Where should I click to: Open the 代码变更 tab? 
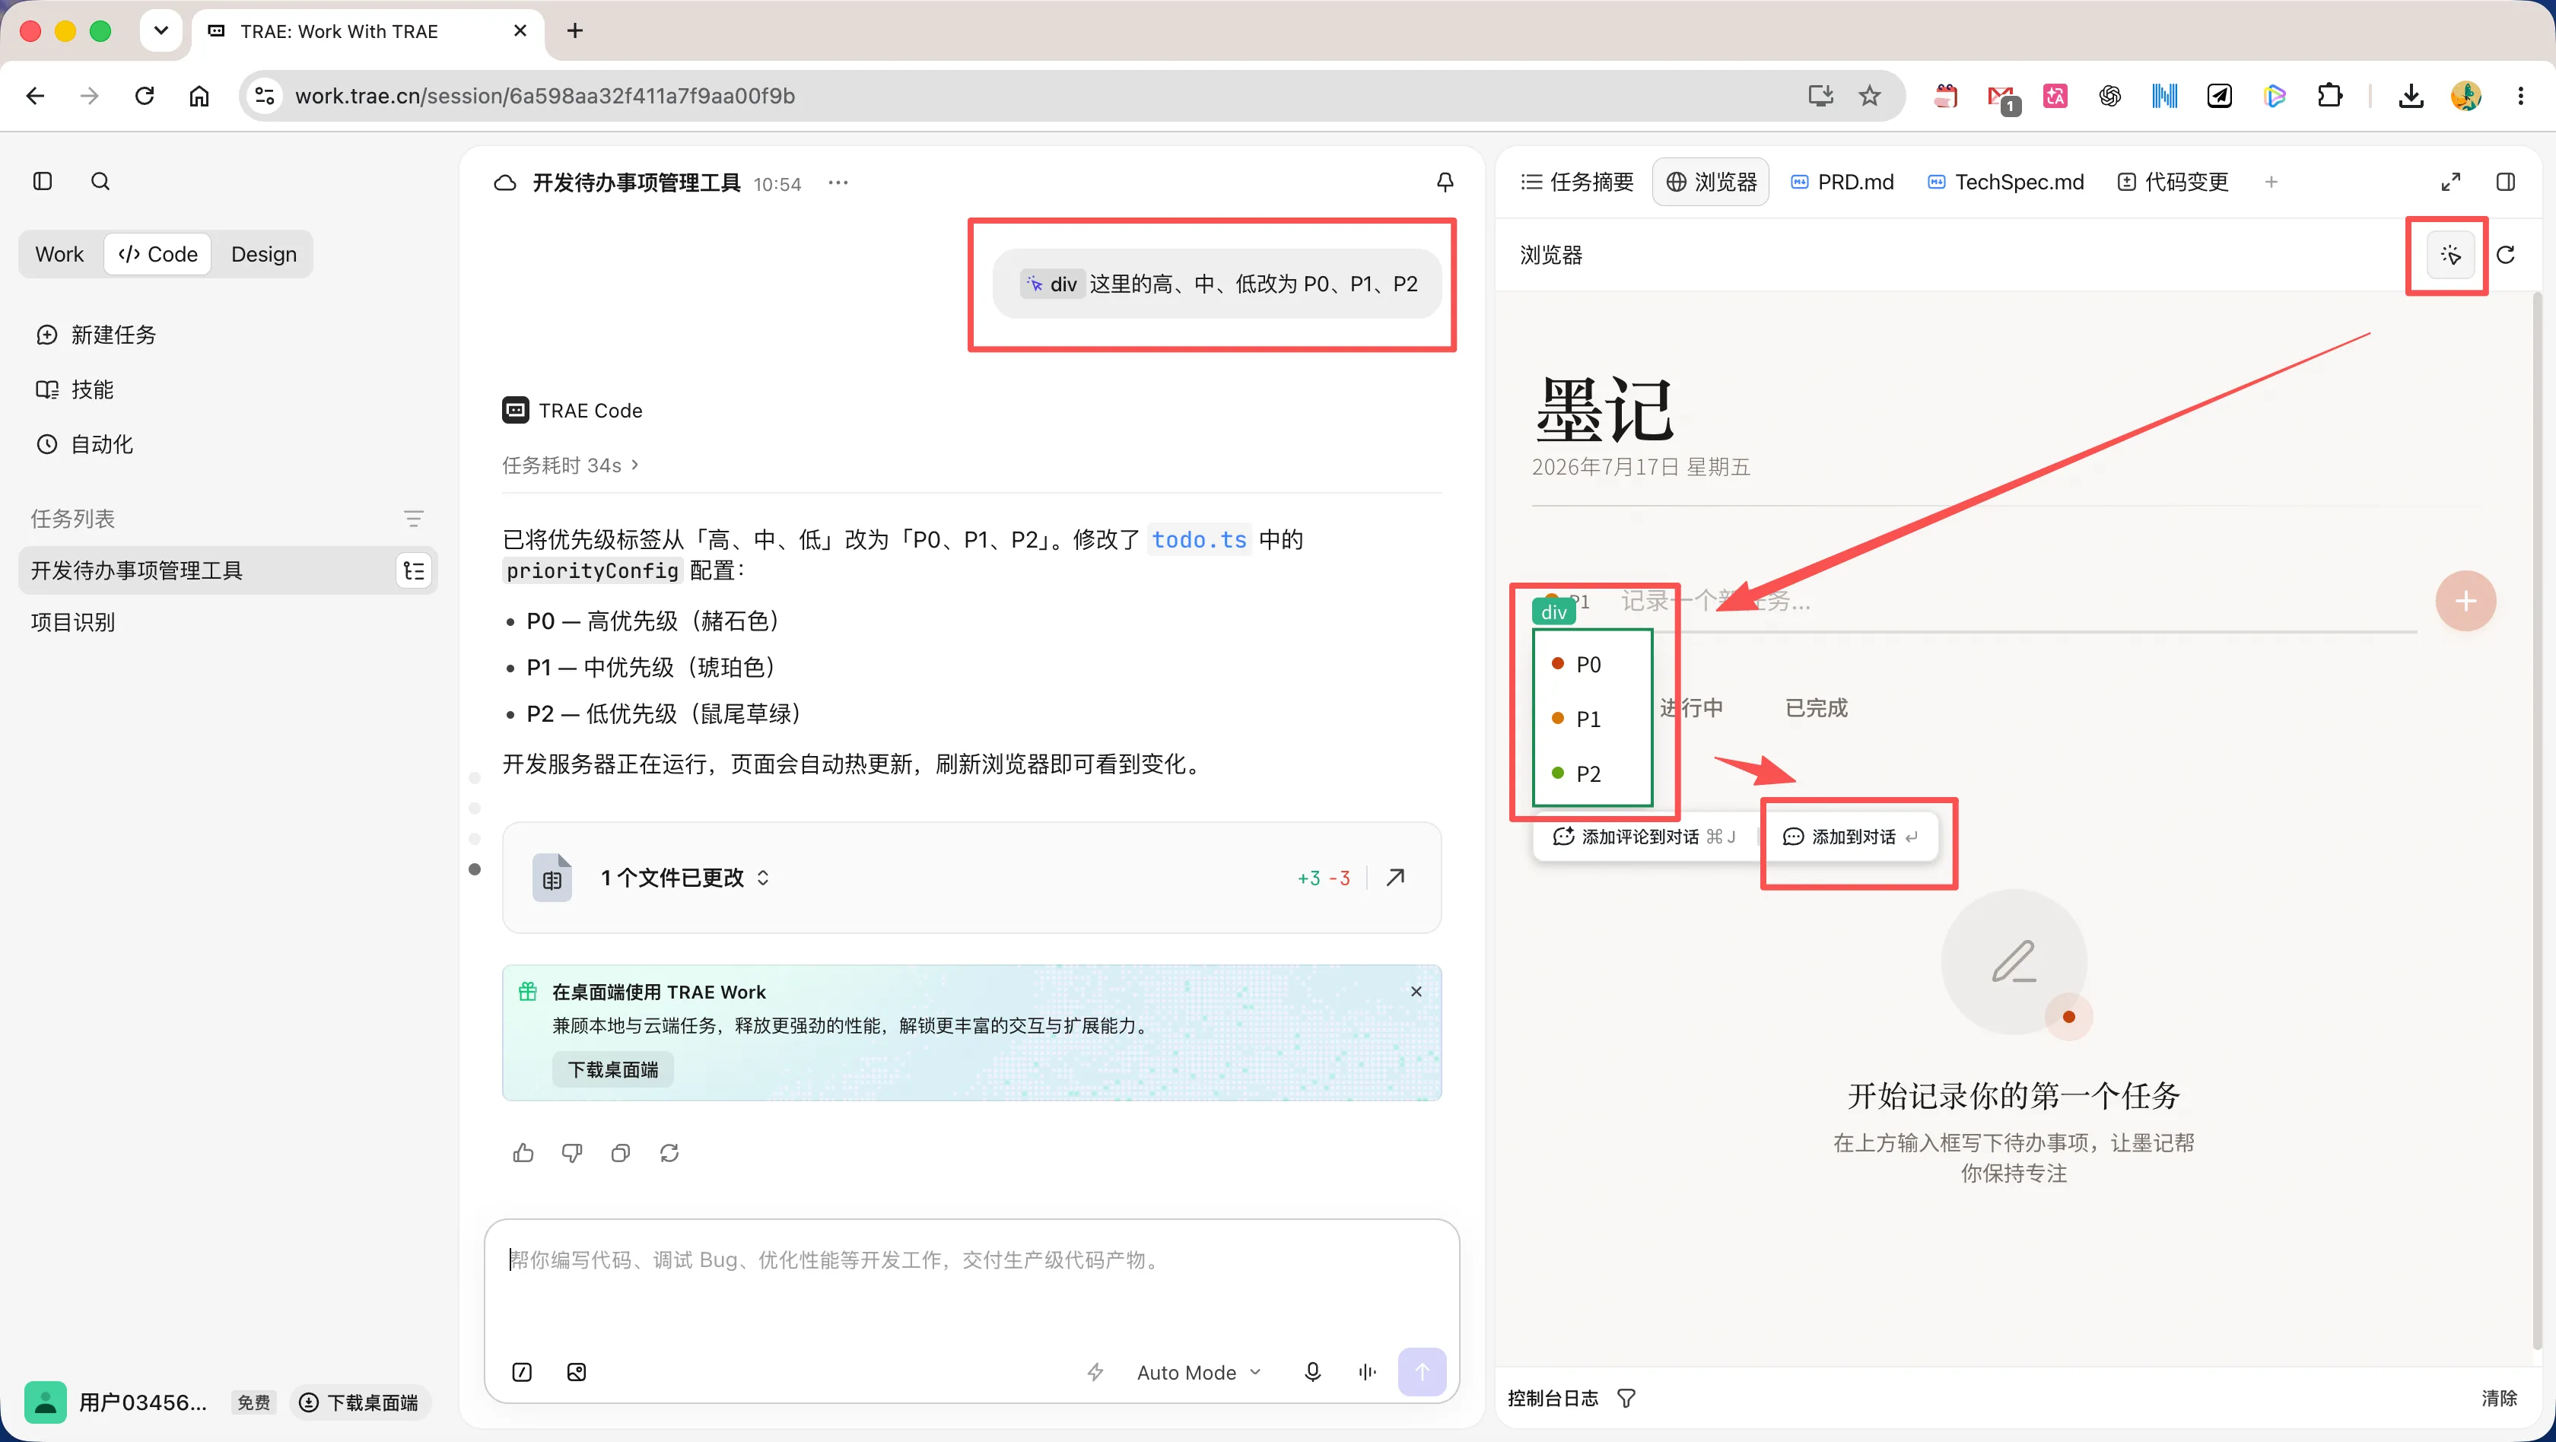click(2174, 182)
